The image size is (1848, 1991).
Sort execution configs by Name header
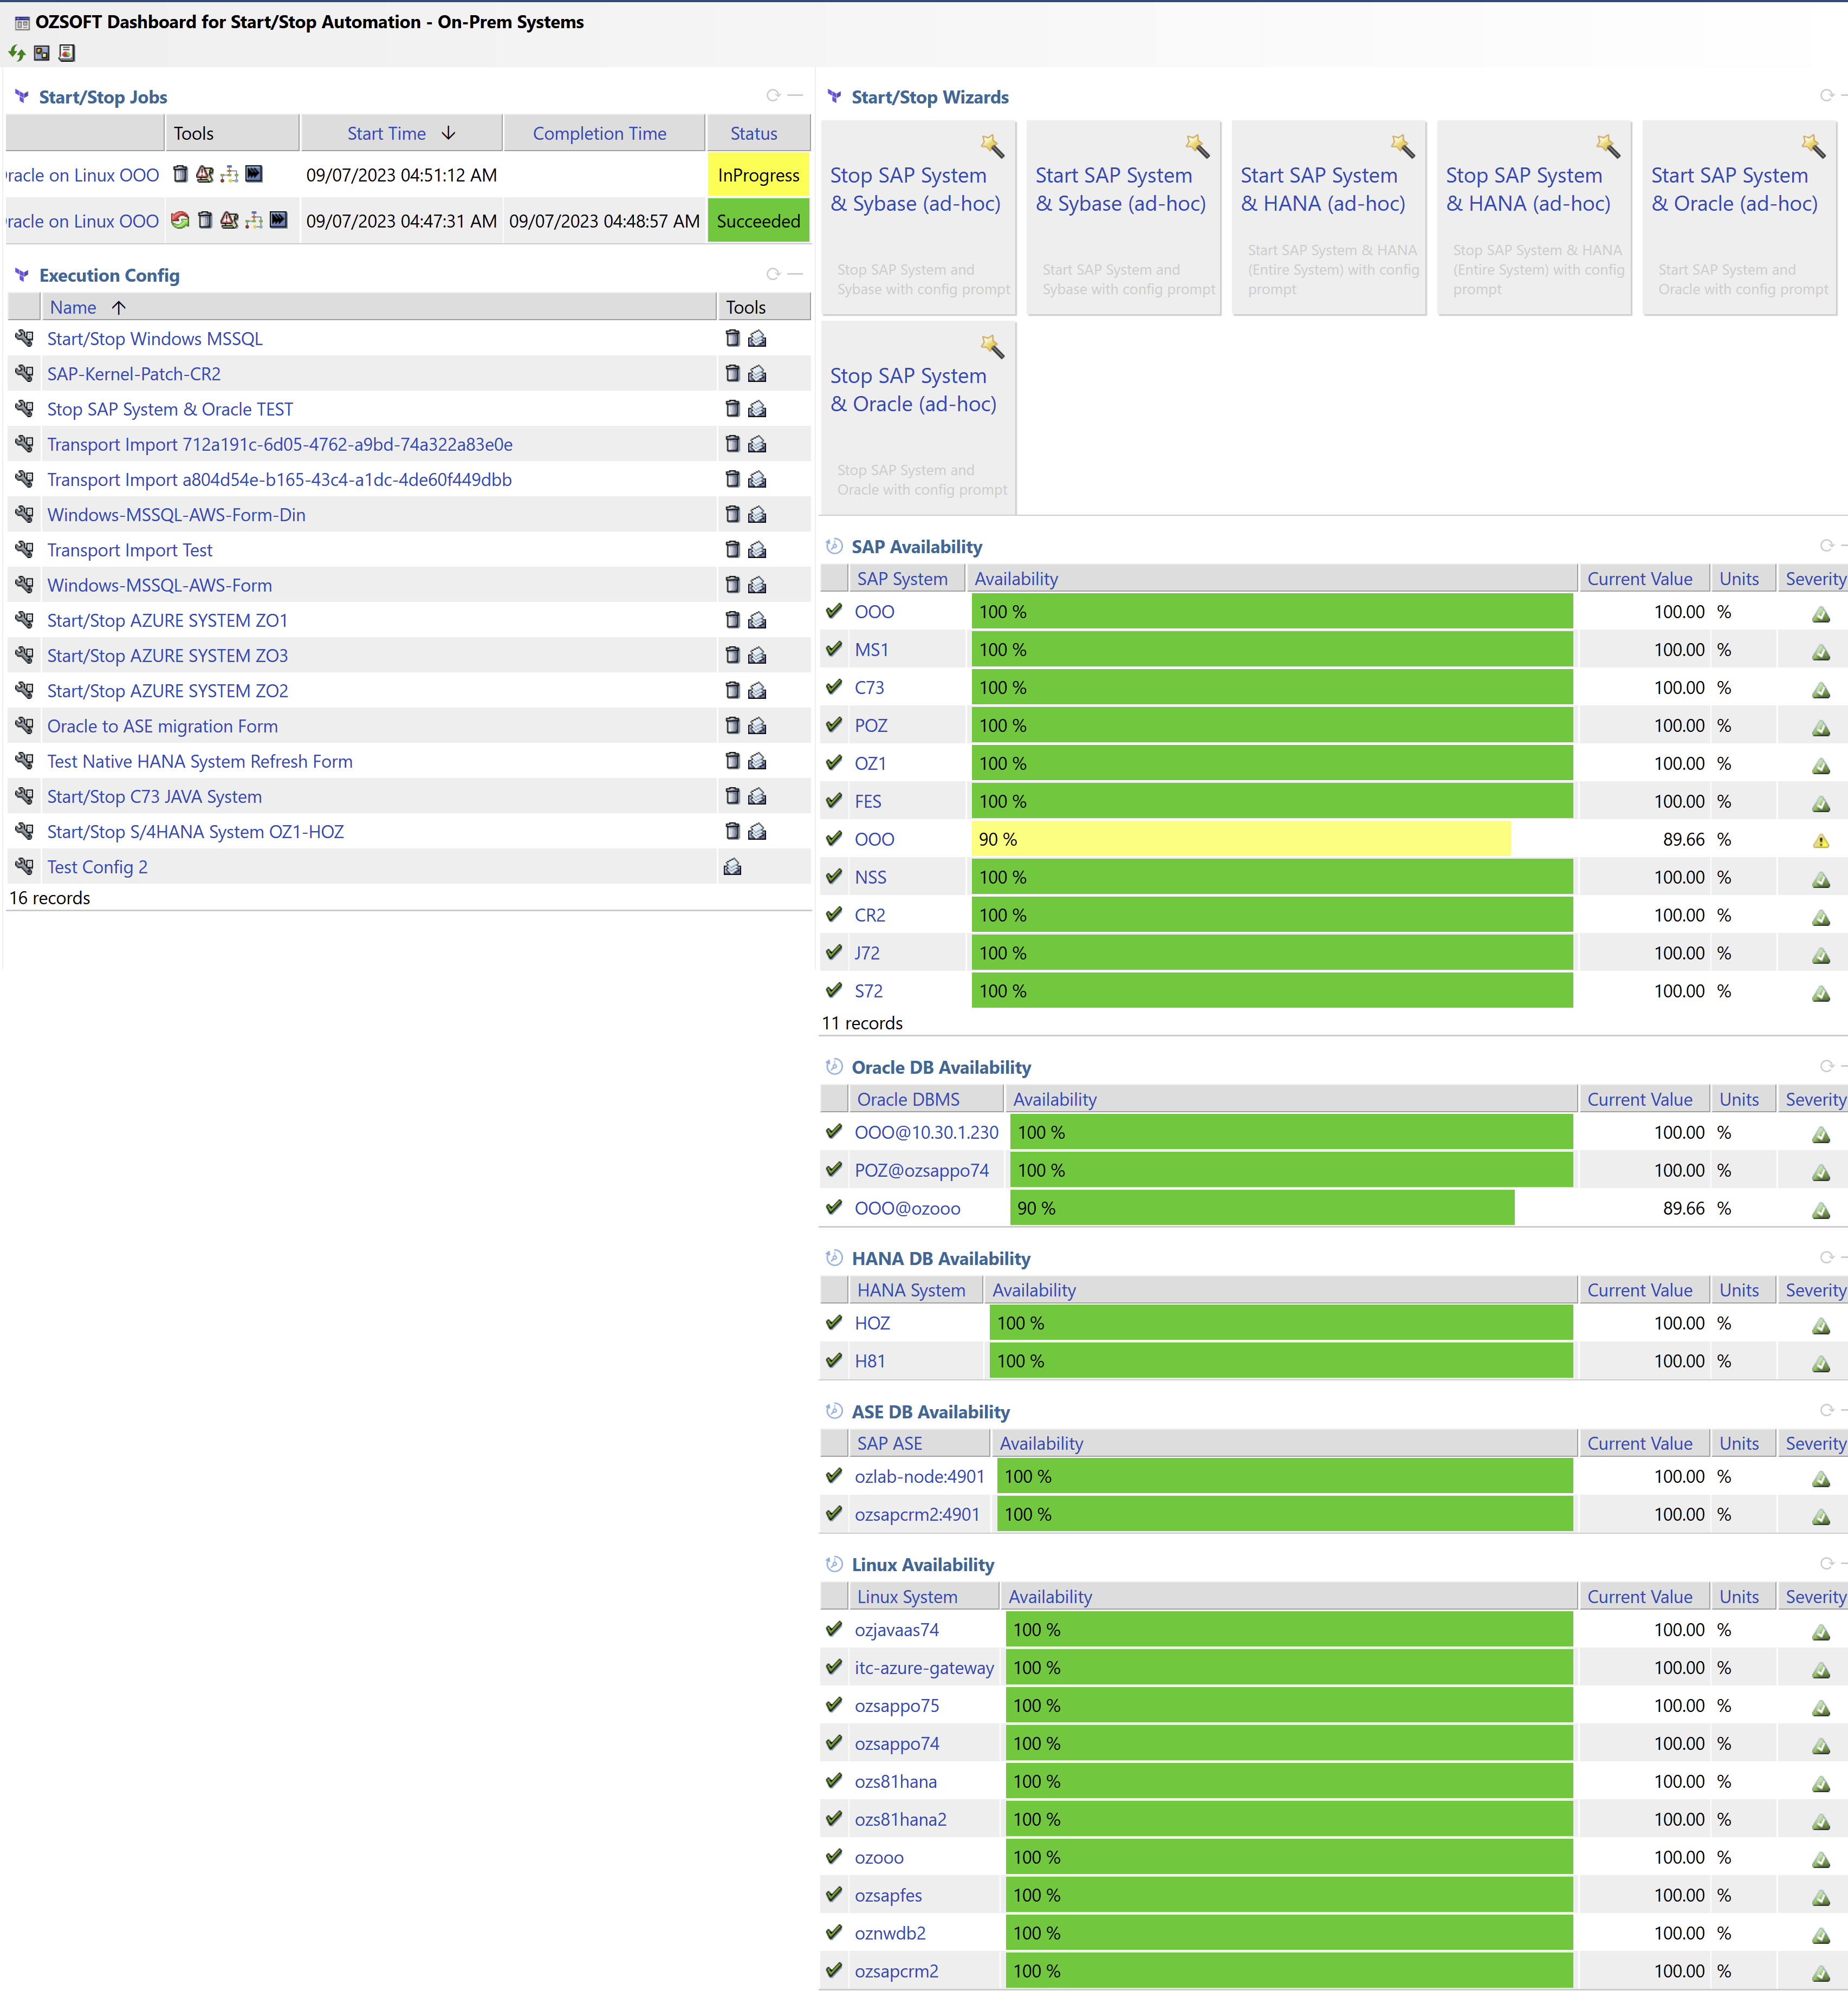pyautogui.click(x=73, y=308)
